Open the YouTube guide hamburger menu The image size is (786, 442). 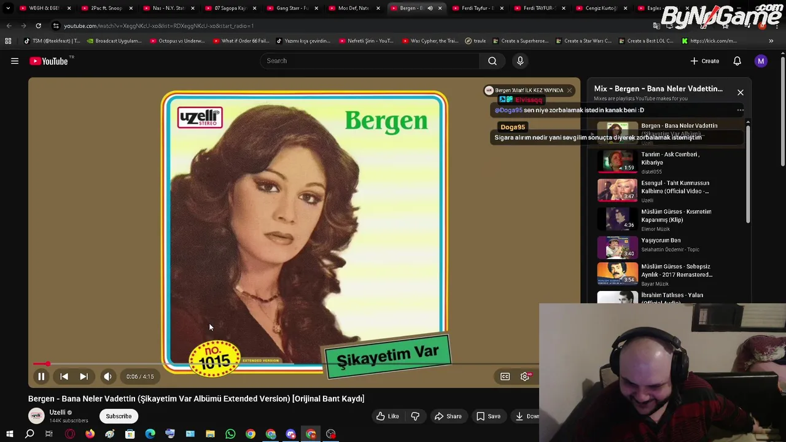(15, 61)
